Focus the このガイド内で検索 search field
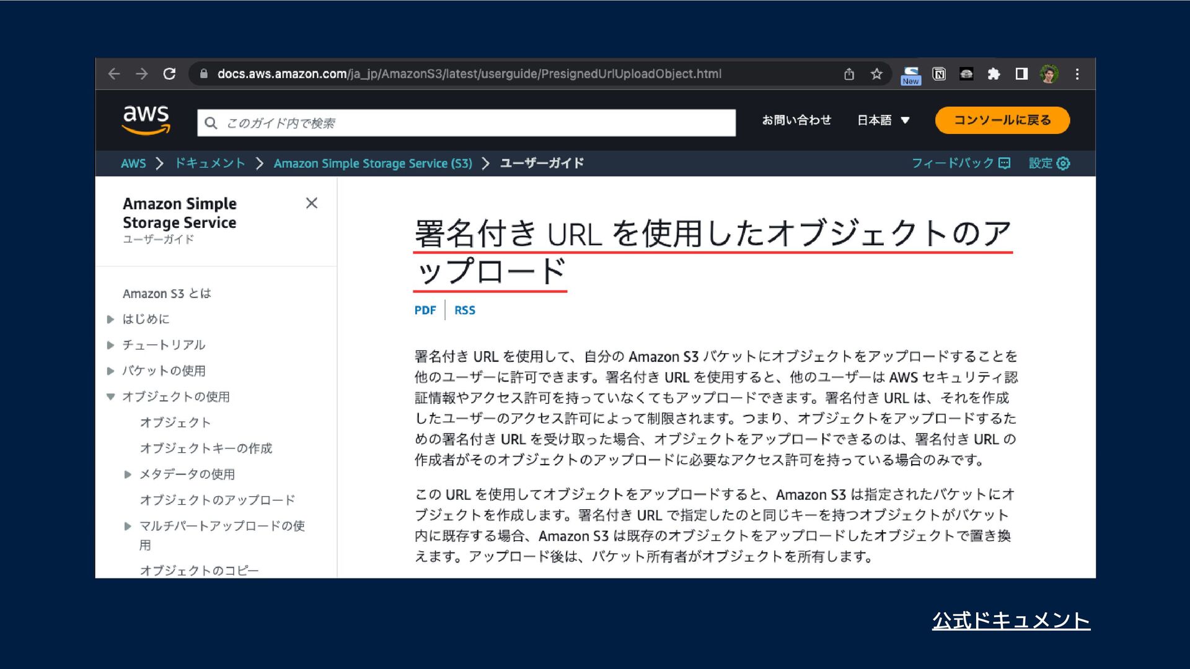The height and width of the screenshot is (669, 1190). click(466, 123)
